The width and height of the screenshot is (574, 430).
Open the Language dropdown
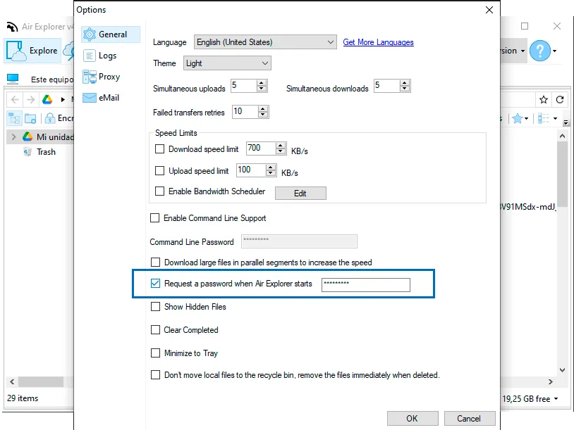(265, 42)
